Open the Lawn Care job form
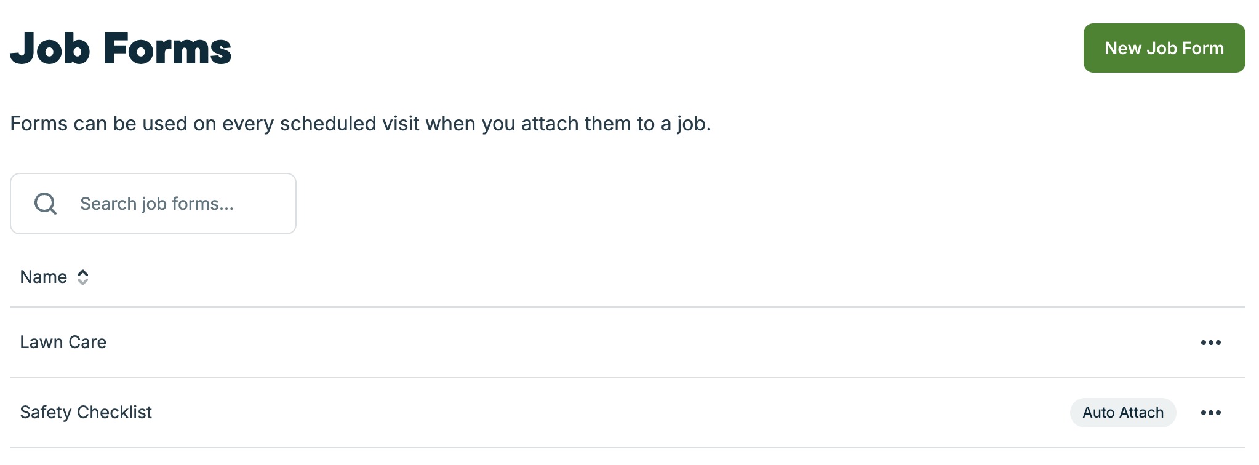The width and height of the screenshot is (1259, 465). tap(63, 342)
